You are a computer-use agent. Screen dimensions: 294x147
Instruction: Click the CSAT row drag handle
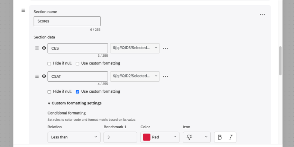pos(37,76)
